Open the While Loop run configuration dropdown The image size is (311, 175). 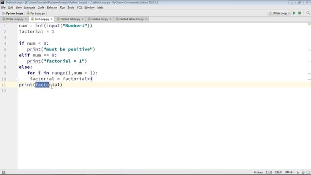279,13
